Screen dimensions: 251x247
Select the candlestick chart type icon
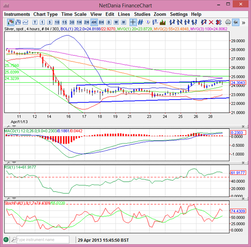click(10, 22)
